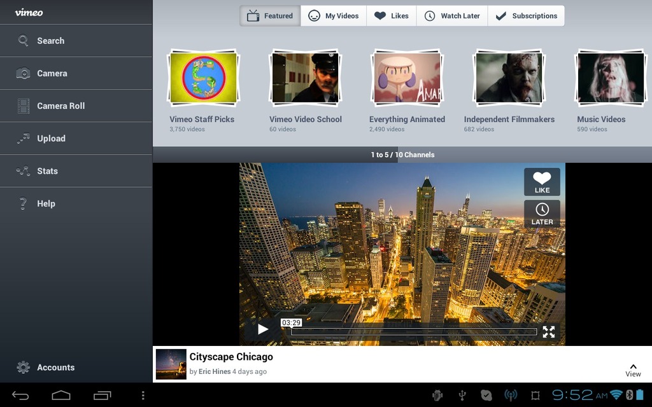The height and width of the screenshot is (407, 652).
Task: Click the Vimeo Video School title
Action: [x=306, y=119]
